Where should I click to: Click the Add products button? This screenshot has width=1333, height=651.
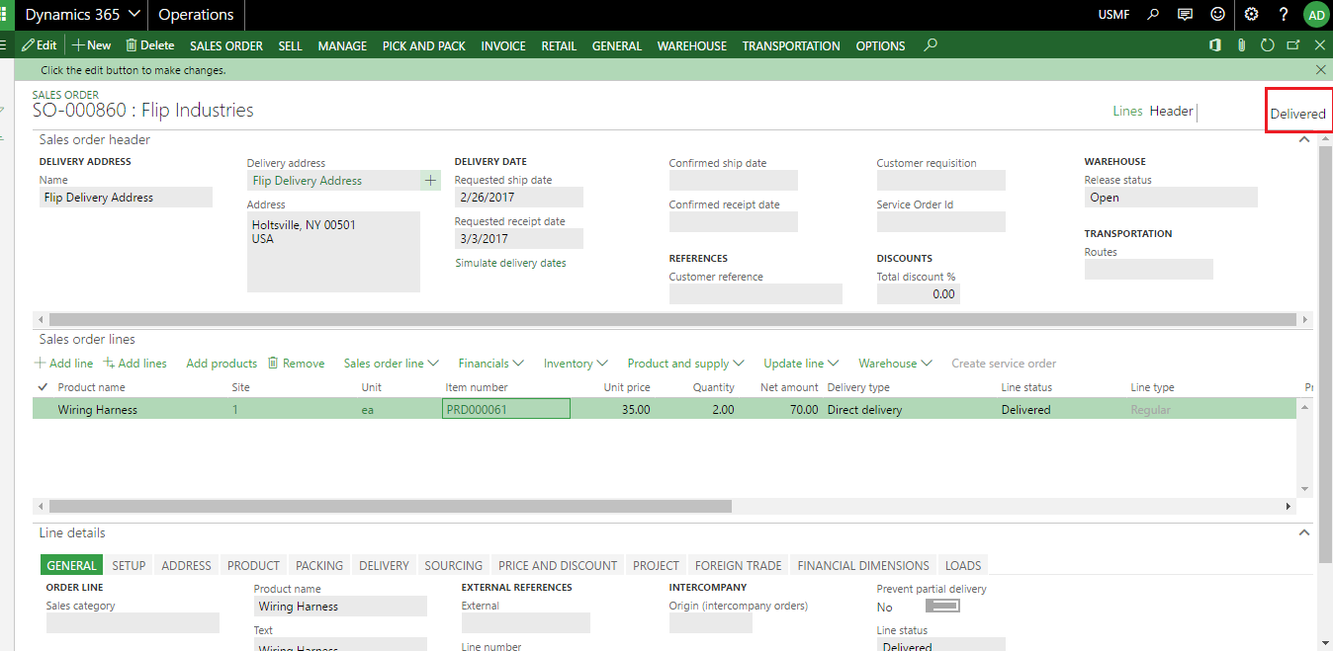[222, 364]
